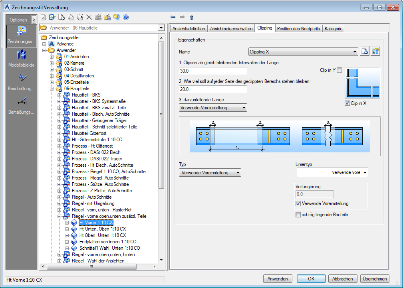The image size is (403, 288).
Task: Click the Verlängerung field showing 0.0
Action: [x=315, y=194]
